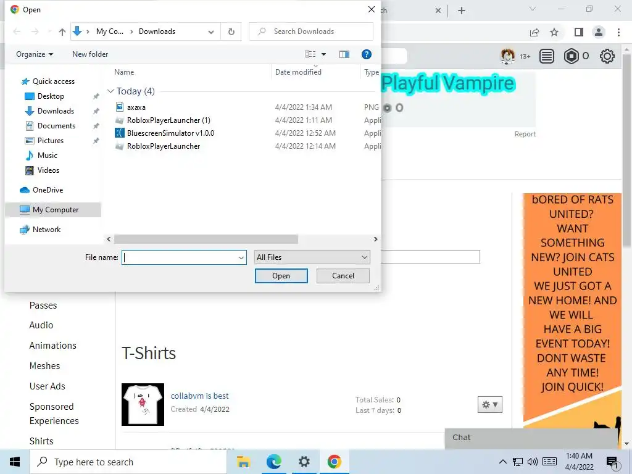This screenshot has width=632, height=474.
Task: Toggle the preview pane icon
Action: click(344, 54)
